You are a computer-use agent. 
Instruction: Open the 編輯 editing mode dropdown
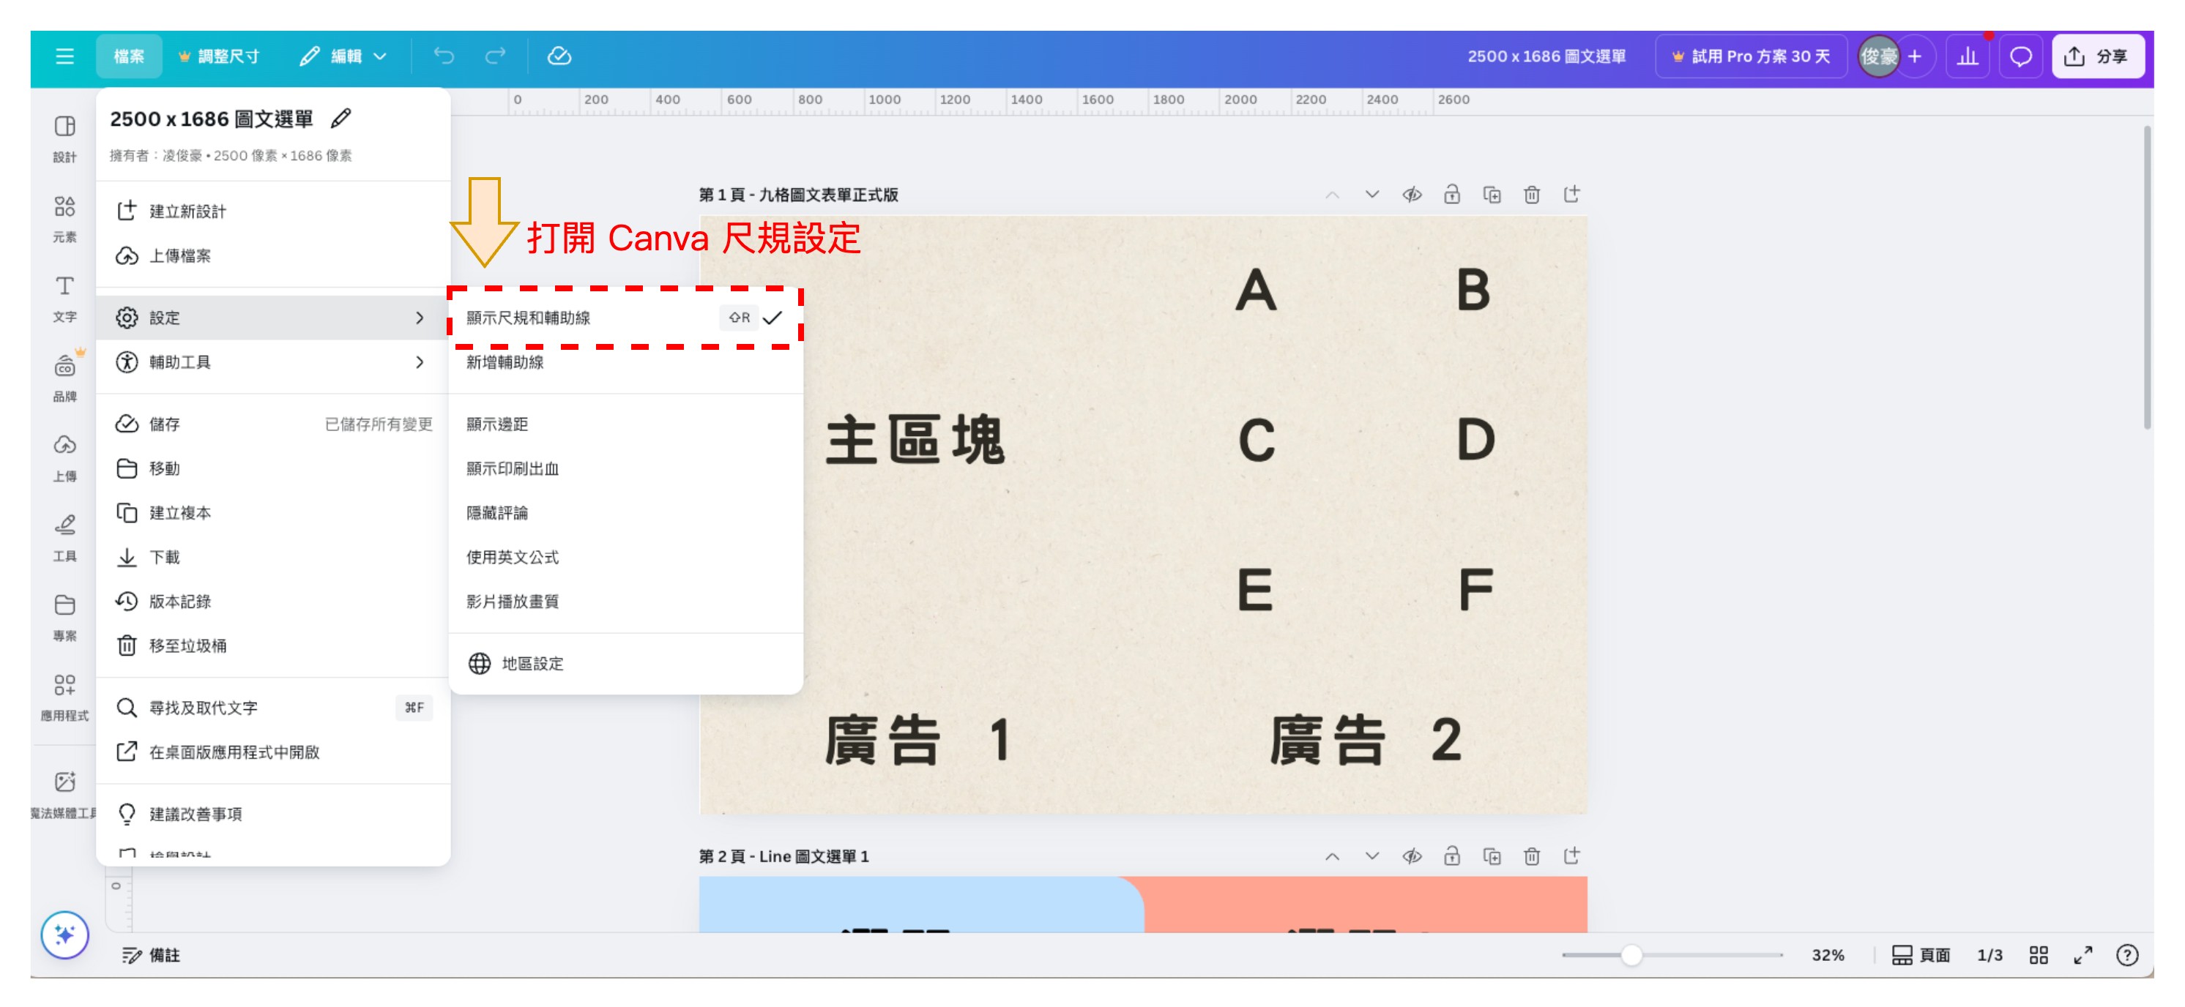344,56
